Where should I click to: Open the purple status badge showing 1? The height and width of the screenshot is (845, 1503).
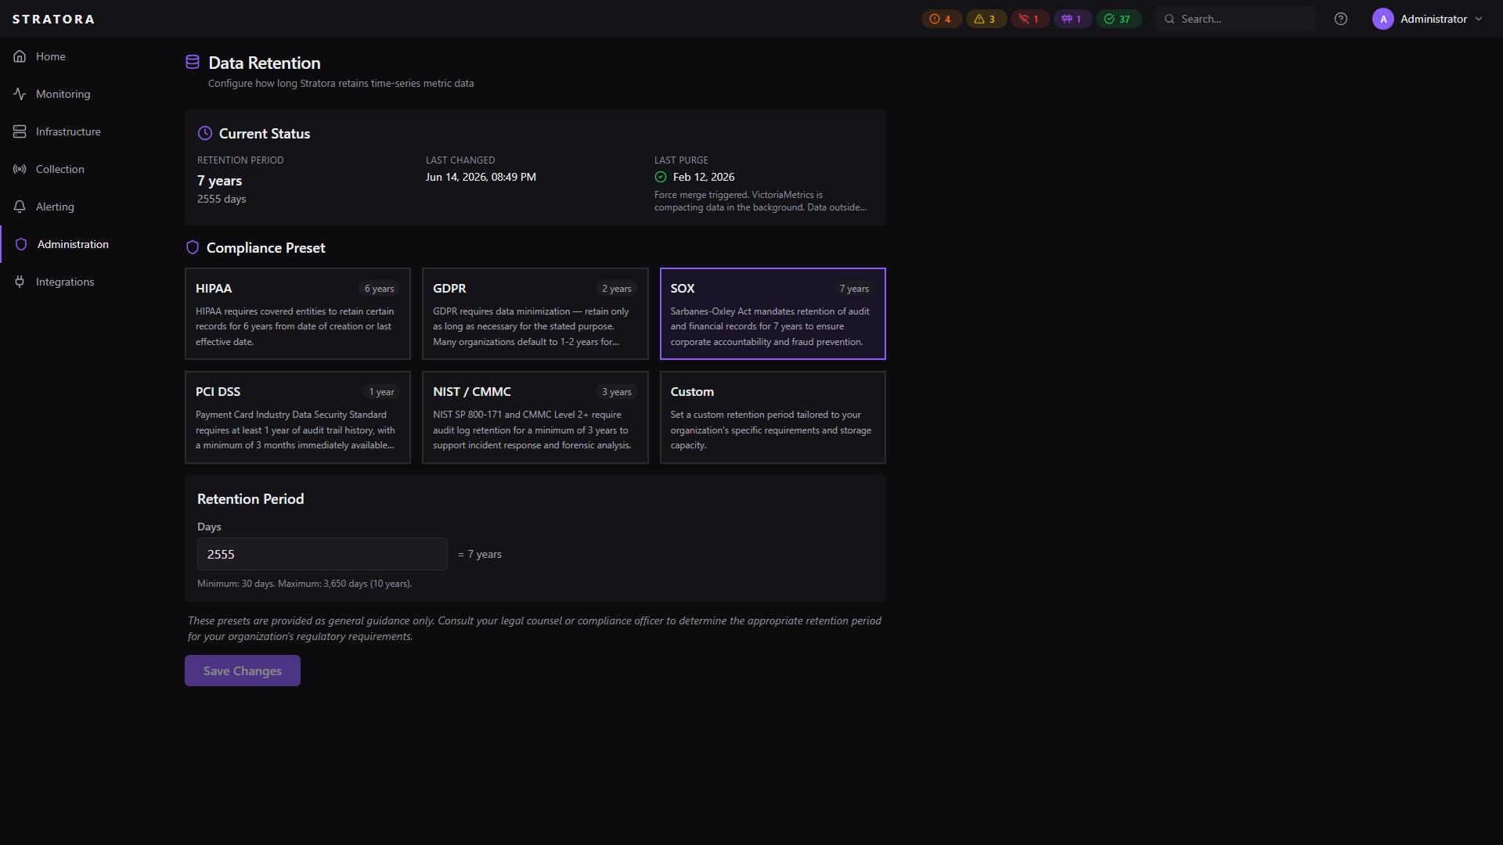point(1072,19)
